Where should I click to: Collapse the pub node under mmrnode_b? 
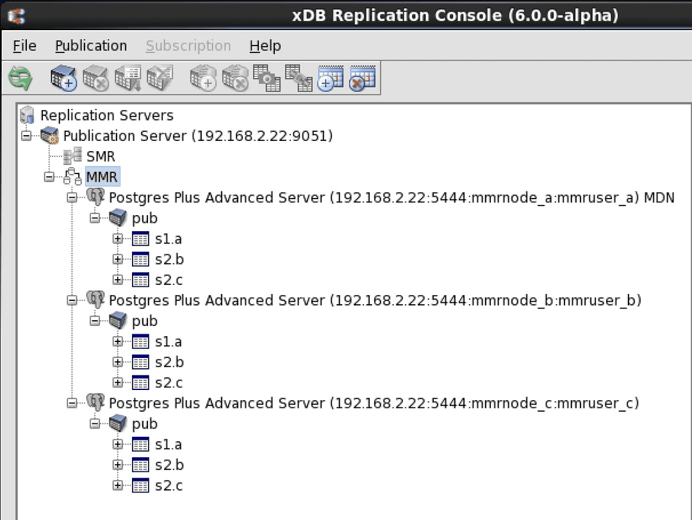(95, 321)
